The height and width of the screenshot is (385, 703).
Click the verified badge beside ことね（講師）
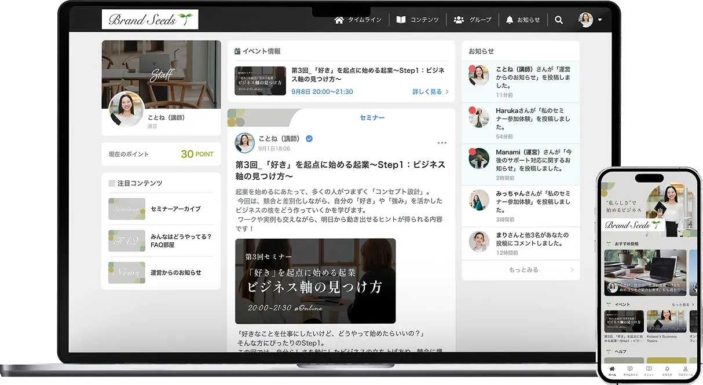[x=309, y=139]
